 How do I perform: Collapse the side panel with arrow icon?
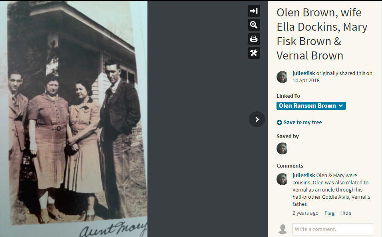click(254, 11)
